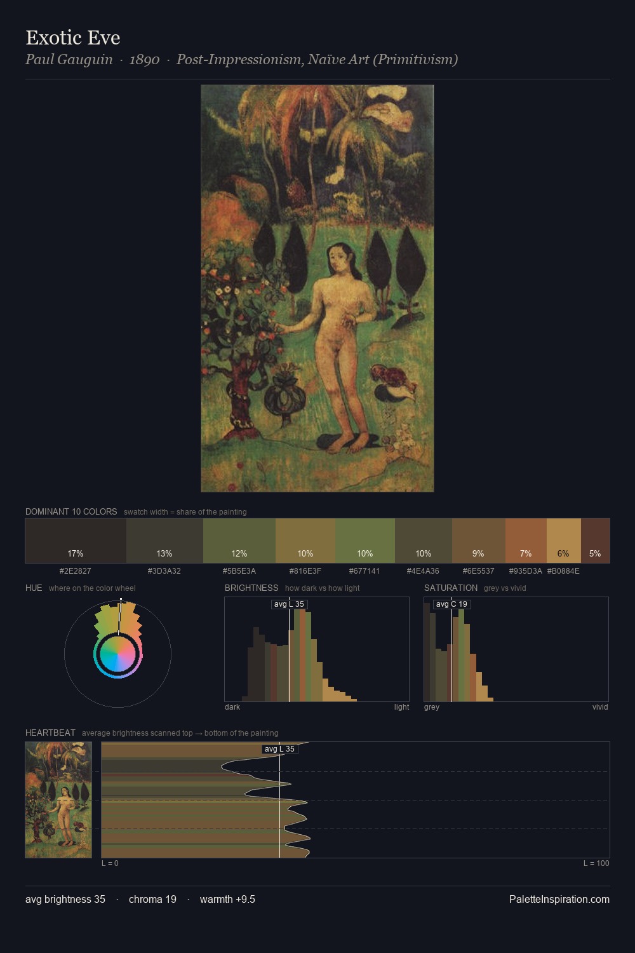
Task: Click the 'HEARTBEAT' section heading
Action: (x=50, y=733)
